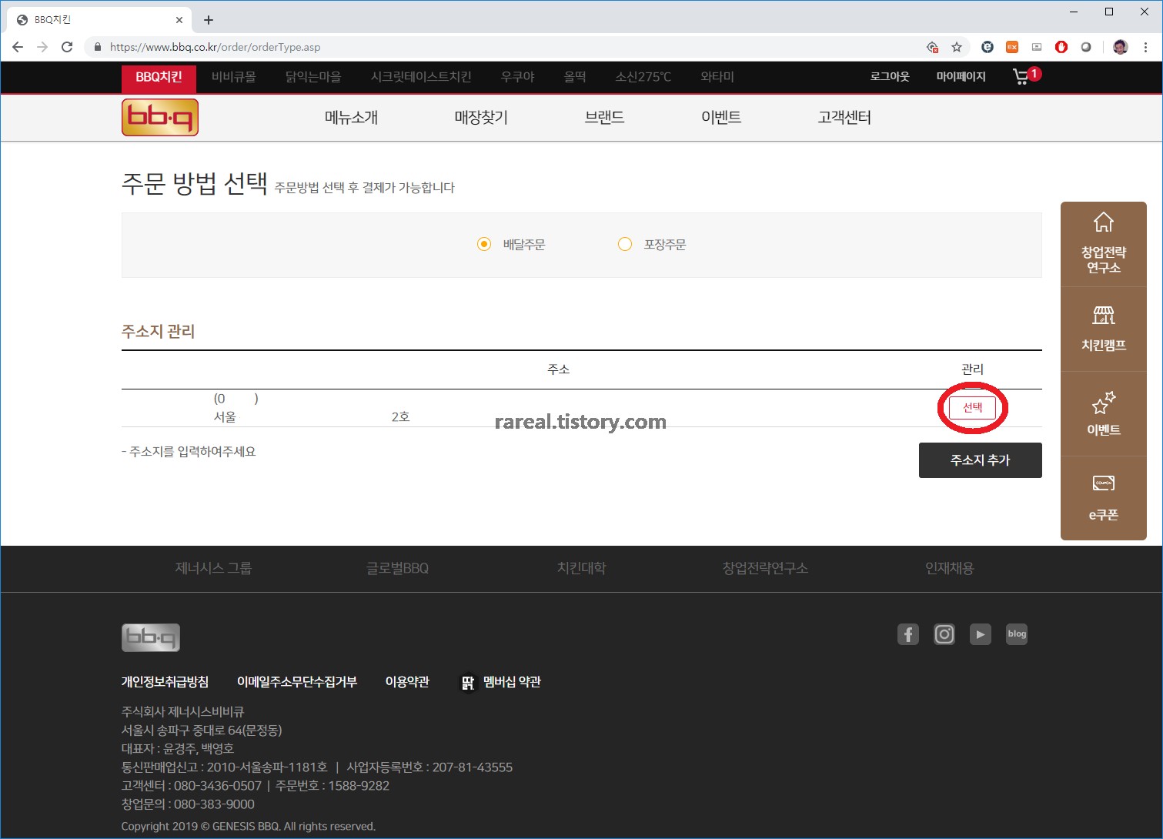
Task: Open 인재채용 footer link
Action: tap(949, 568)
